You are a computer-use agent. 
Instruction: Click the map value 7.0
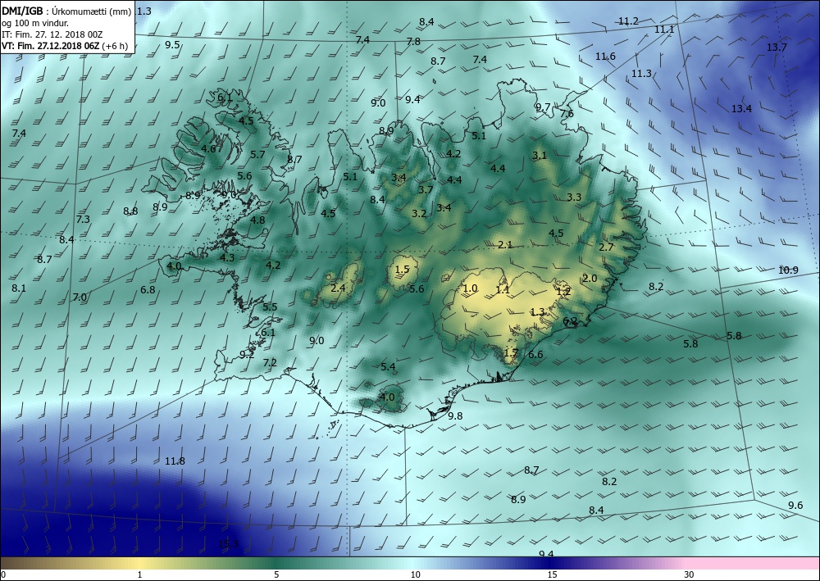(x=80, y=297)
